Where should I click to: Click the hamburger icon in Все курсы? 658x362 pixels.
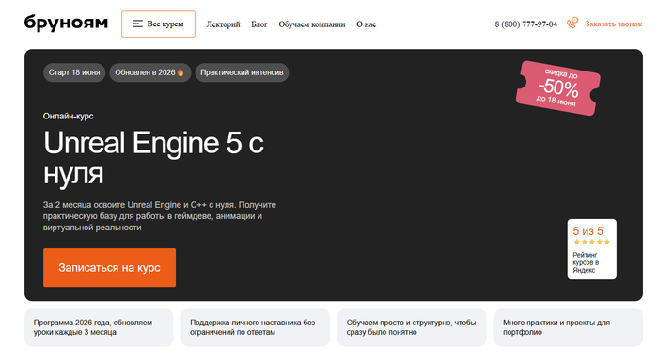click(137, 24)
